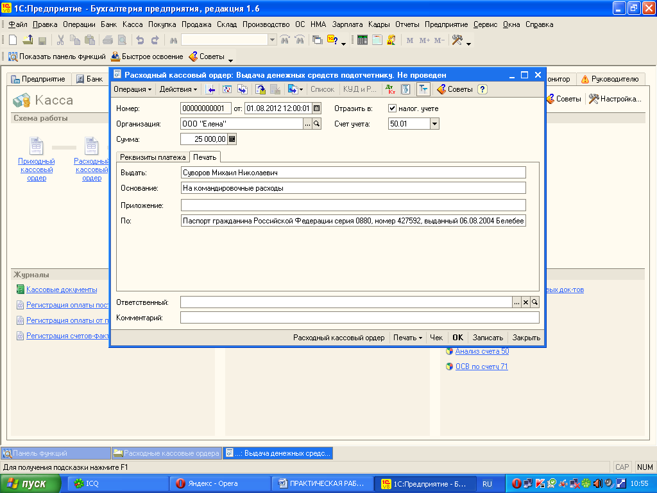Viewport: 657px width, 493px height.
Task: Click the пуск Start button
Action: (x=30, y=484)
